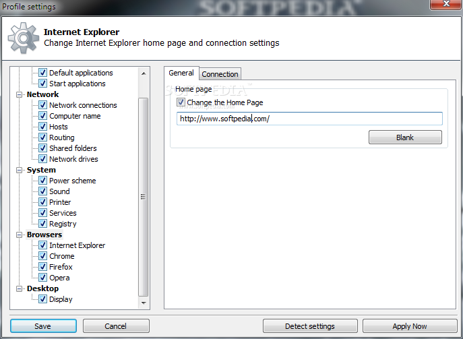
Task: Toggle the Start applications checkbox
Action: 43,84
